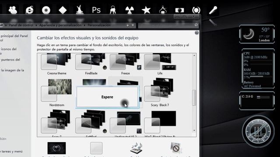Screen dimensions: 280x157
Task: Click the diamond dock icon
Action: pos(63,10)
